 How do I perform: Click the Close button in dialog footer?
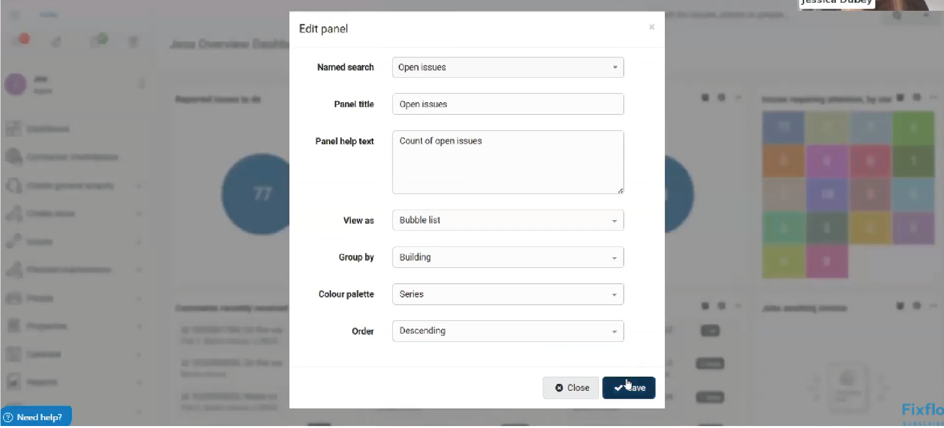click(571, 388)
